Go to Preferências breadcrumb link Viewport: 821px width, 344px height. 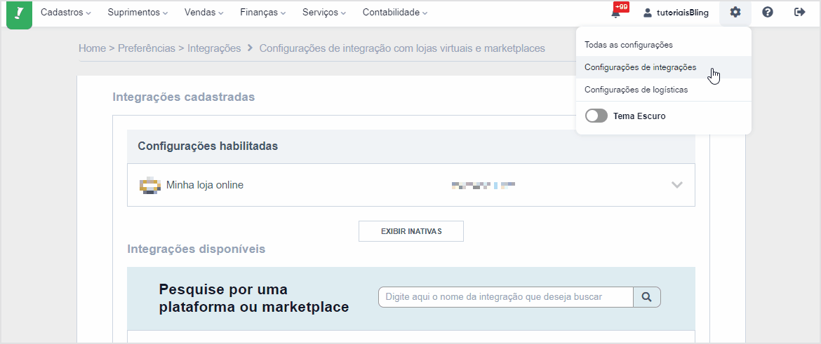pos(147,48)
